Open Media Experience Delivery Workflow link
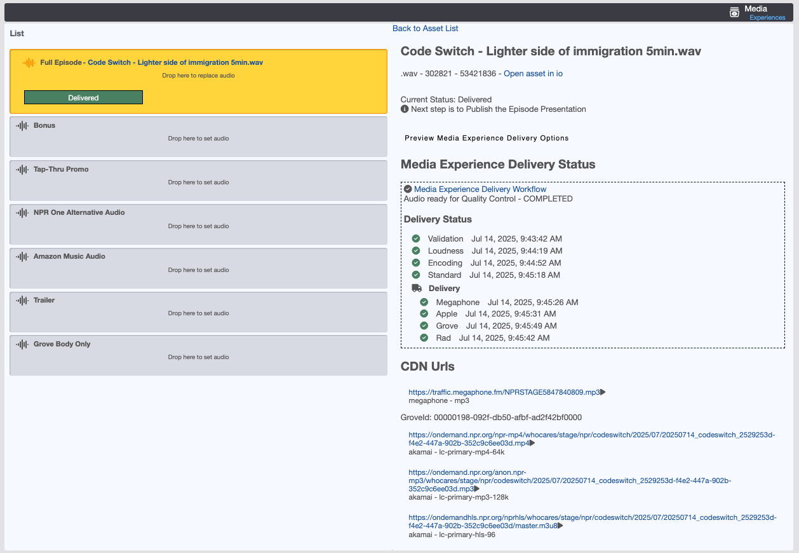 480,189
